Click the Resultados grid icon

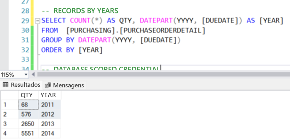pos(6,85)
